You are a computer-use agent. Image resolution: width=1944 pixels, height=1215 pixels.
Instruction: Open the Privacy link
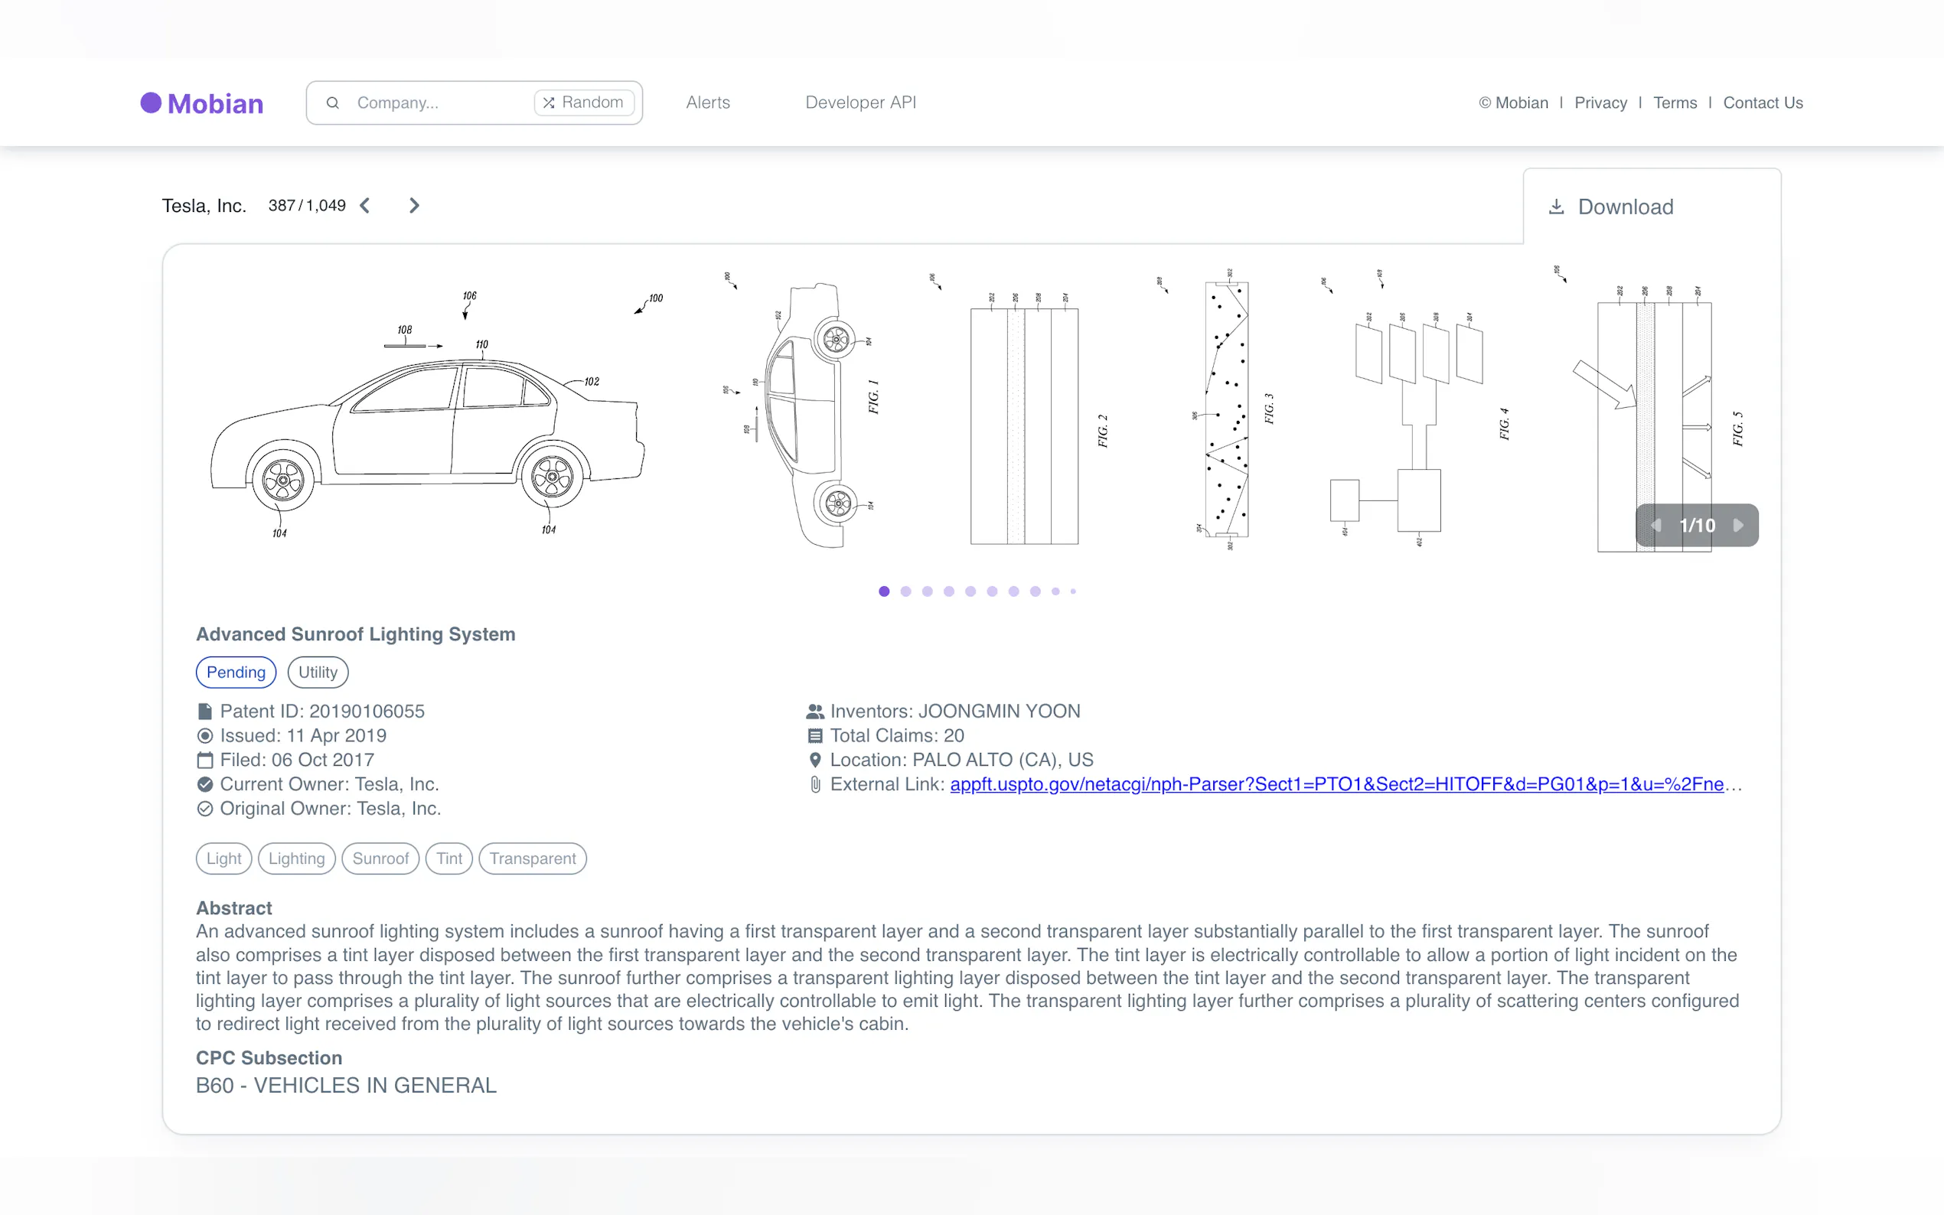1600,103
